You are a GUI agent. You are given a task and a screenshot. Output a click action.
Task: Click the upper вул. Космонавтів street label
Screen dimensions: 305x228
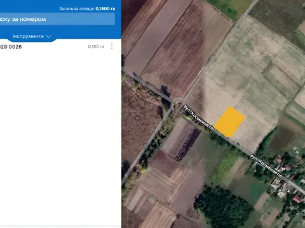click(x=198, y=117)
